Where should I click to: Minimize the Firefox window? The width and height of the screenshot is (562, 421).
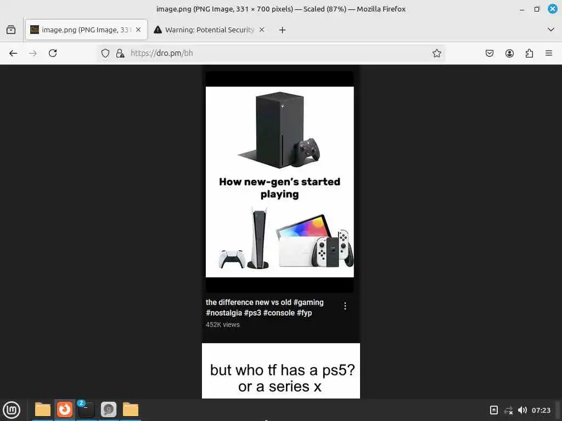point(522,9)
